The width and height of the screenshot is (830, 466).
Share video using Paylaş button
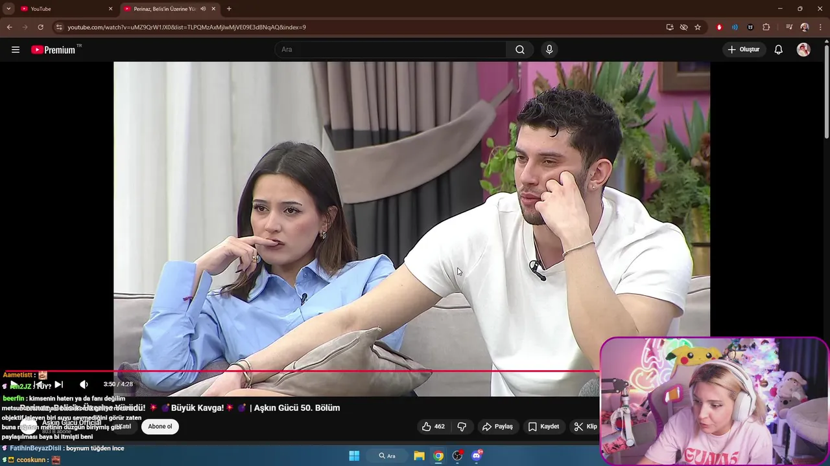[497, 427]
